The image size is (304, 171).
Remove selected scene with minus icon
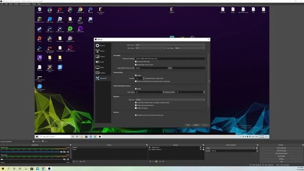(x=77, y=161)
